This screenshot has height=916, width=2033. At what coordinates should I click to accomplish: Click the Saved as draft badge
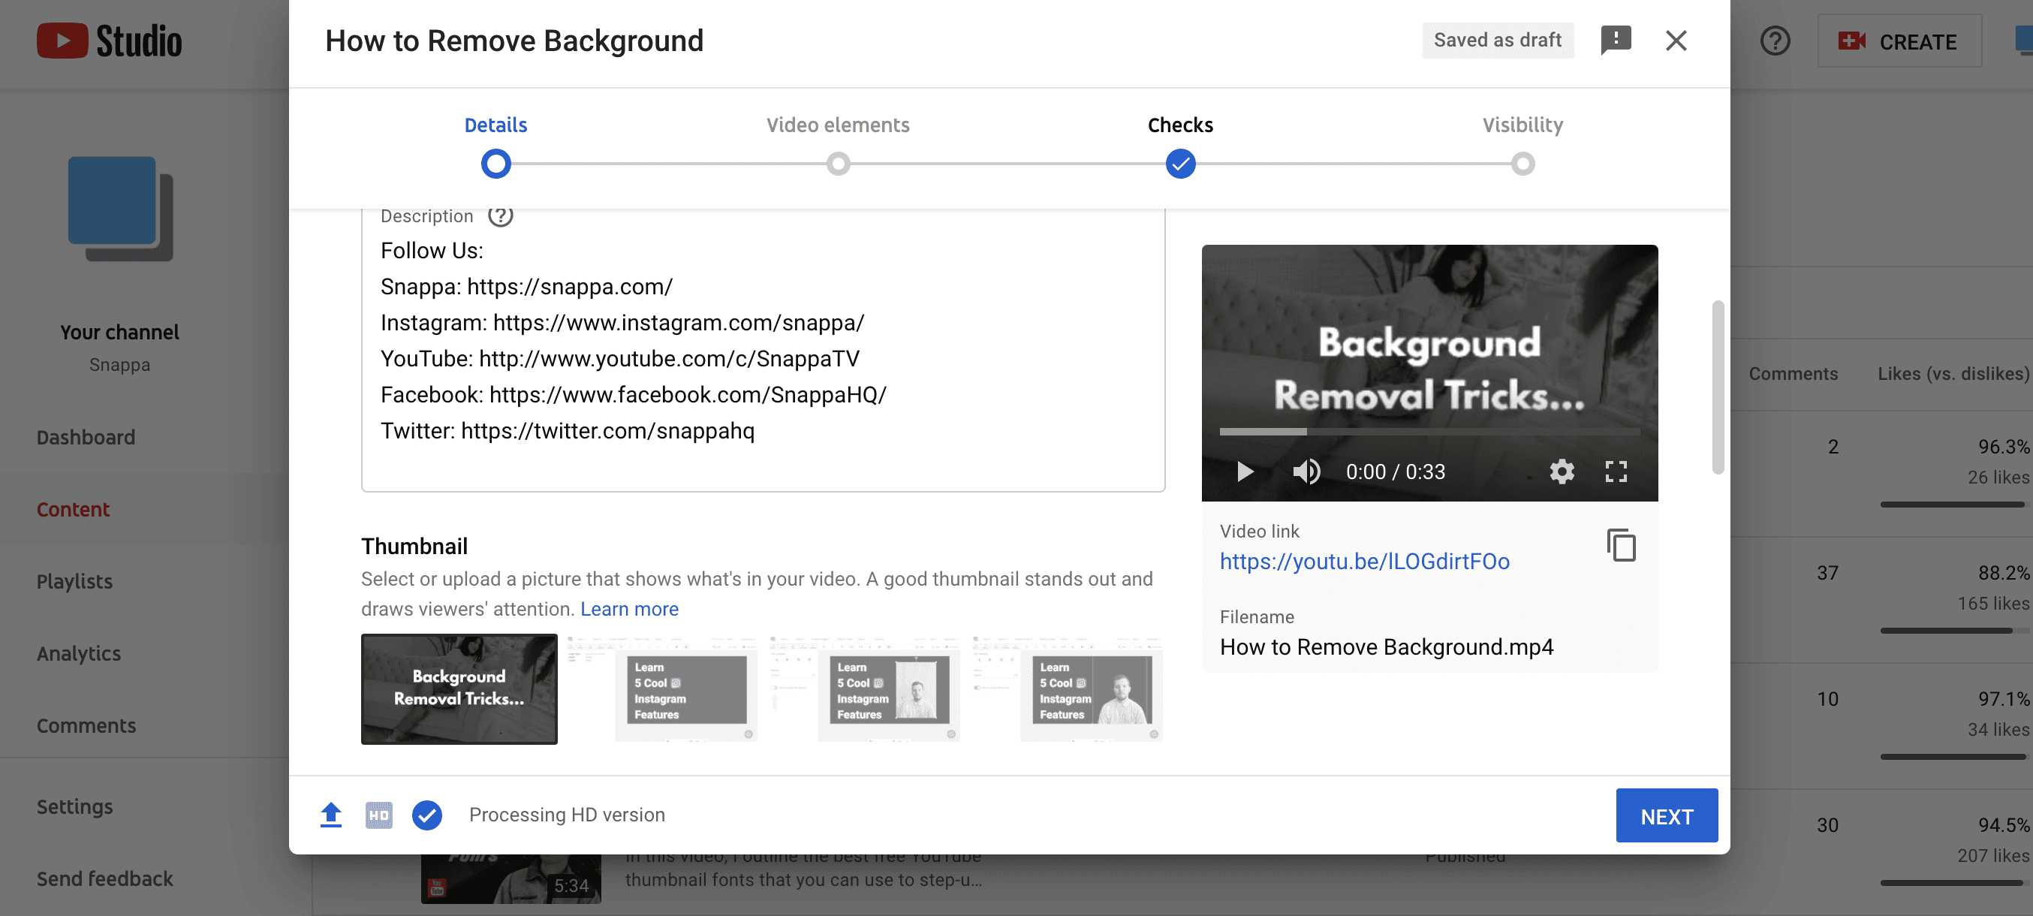1497,41
